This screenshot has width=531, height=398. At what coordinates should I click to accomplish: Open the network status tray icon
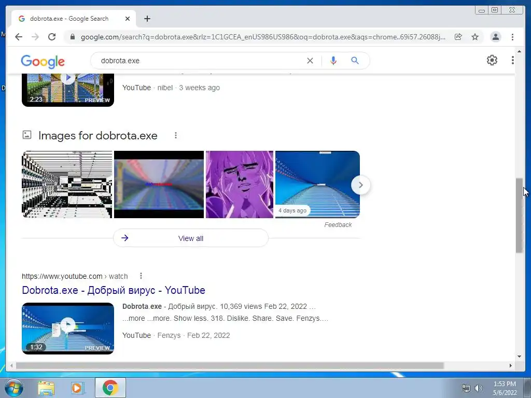pos(466,388)
